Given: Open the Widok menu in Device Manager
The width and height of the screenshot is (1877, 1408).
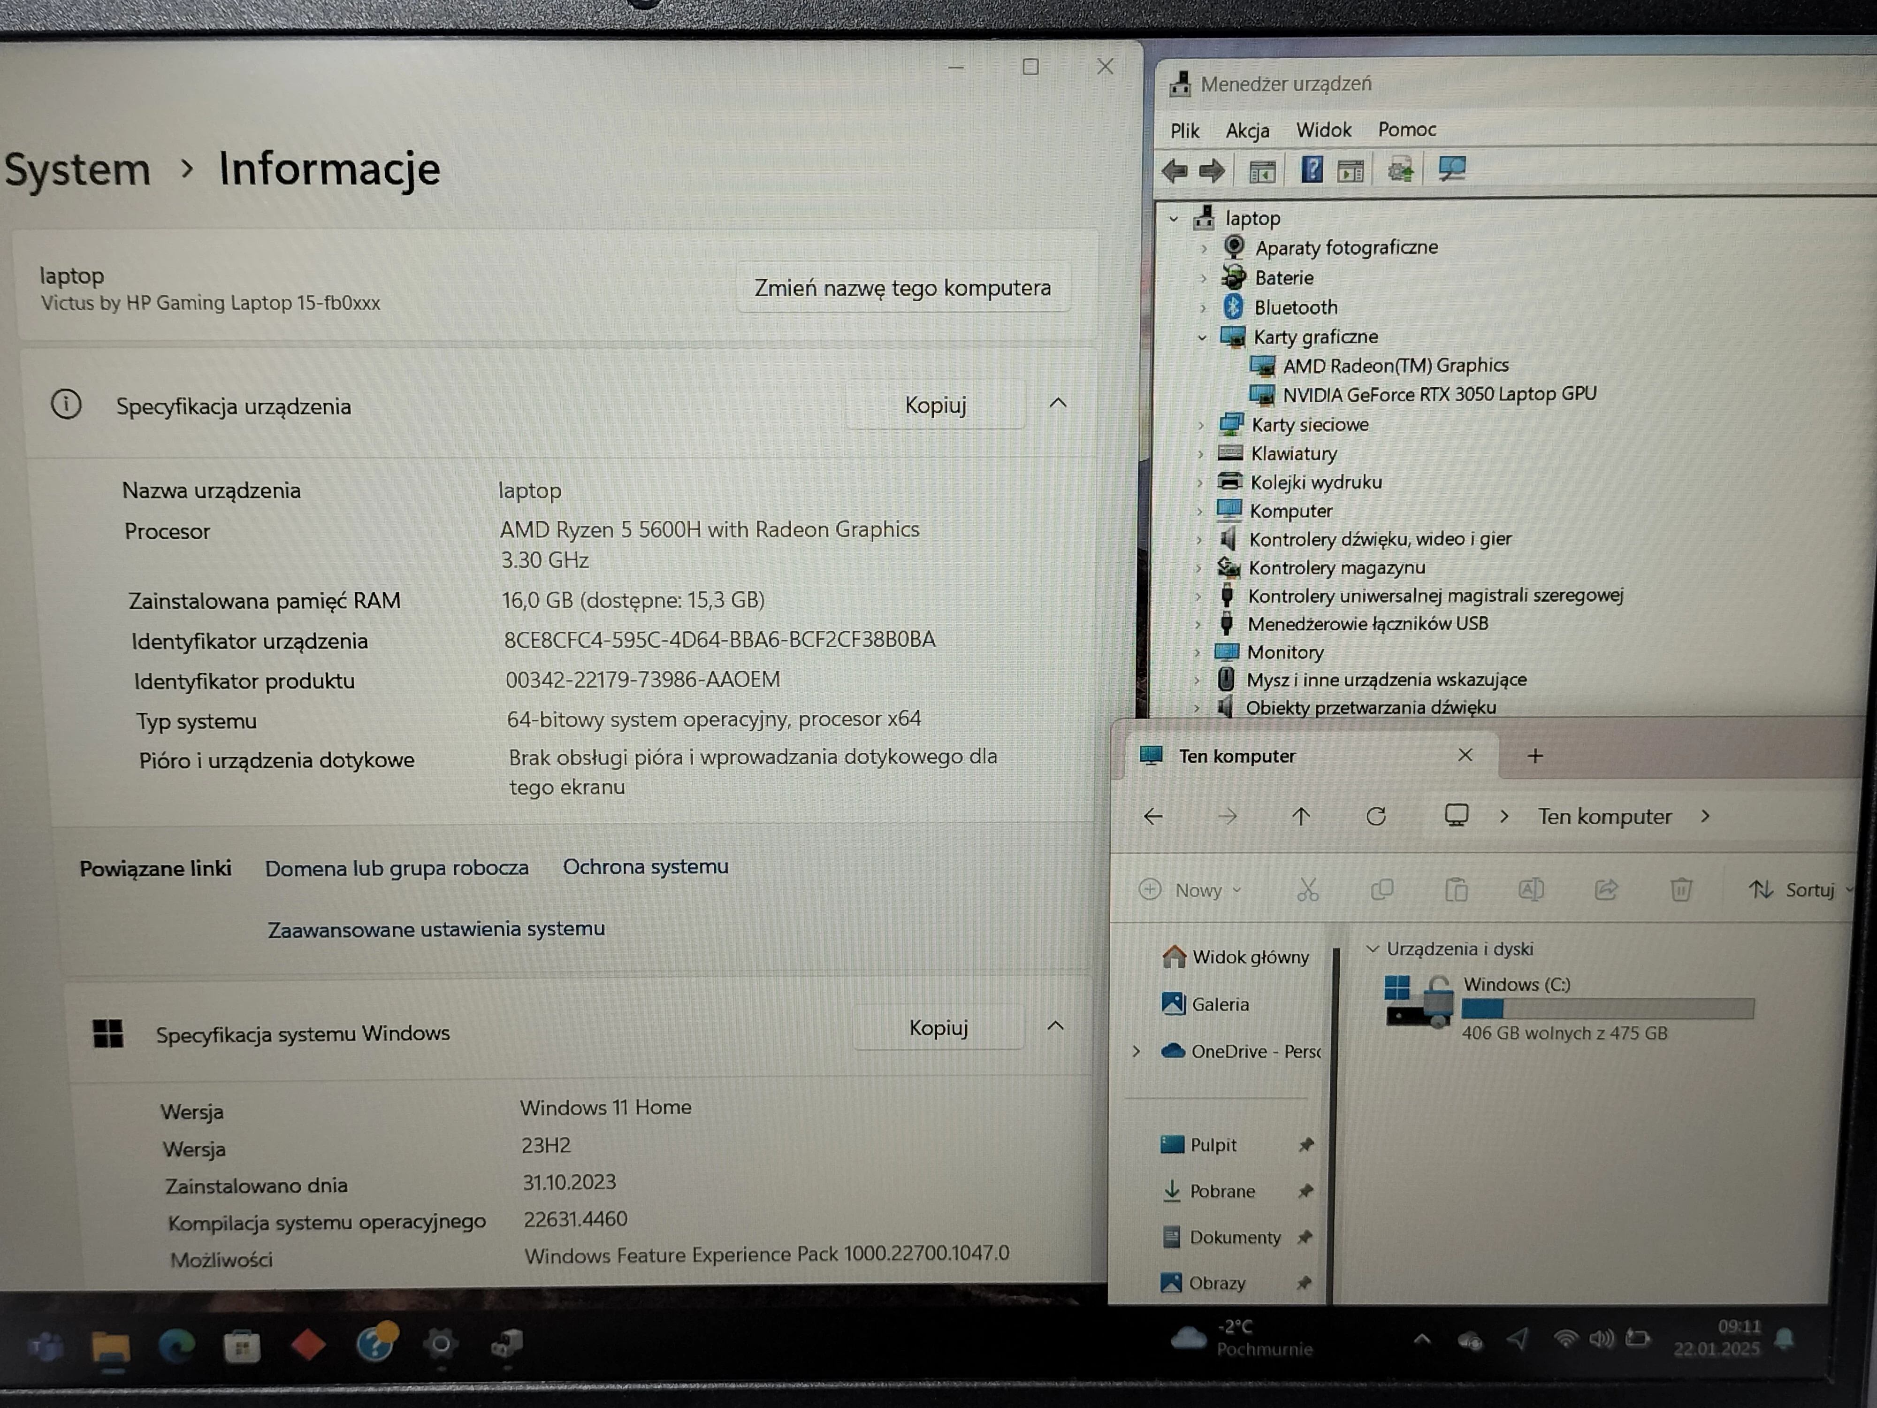Looking at the screenshot, I should [x=1323, y=130].
